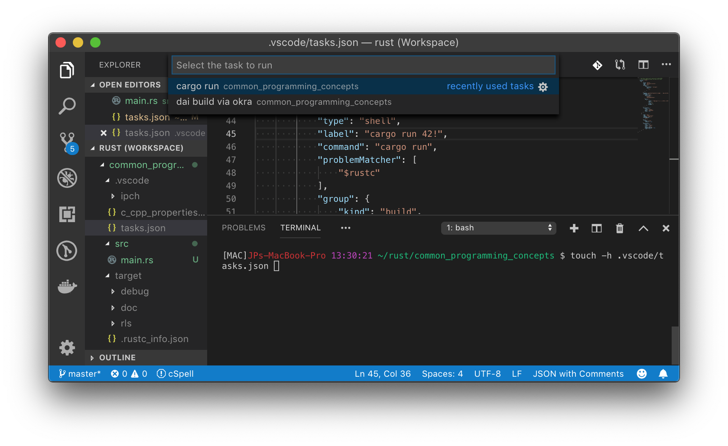This screenshot has width=728, height=446.
Task: Open the settings gear in the activity bar
Action: pyautogui.click(x=67, y=348)
